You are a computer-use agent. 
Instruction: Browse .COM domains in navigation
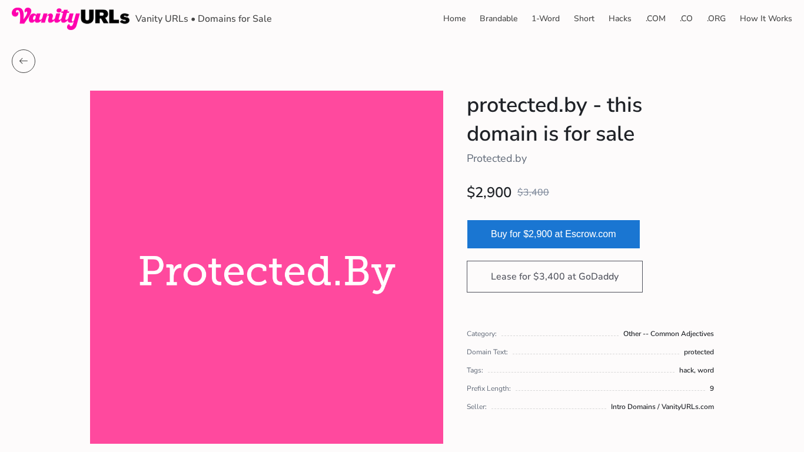655,19
